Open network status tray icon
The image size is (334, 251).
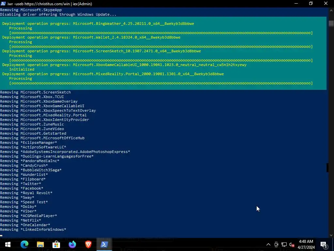tap(284, 244)
